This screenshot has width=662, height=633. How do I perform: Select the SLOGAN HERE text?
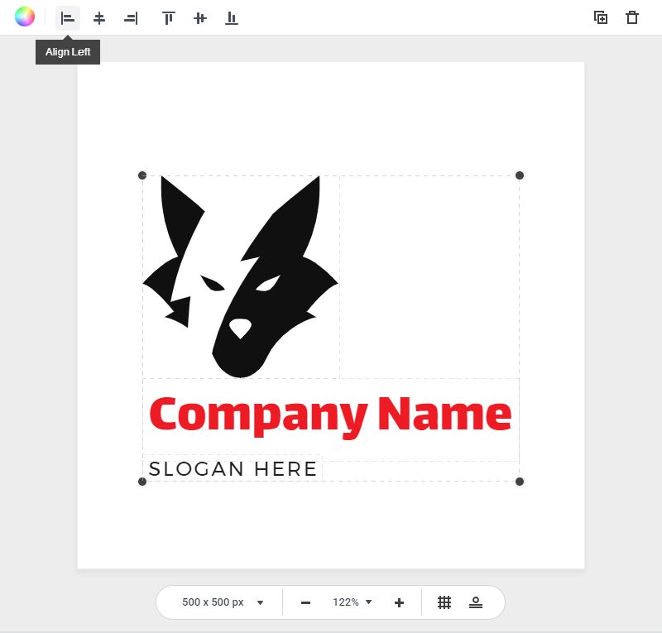point(233,468)
